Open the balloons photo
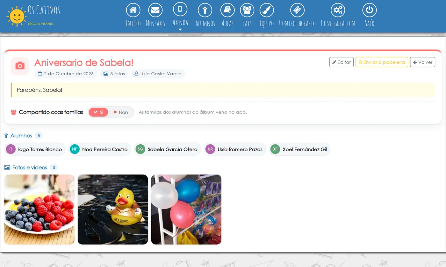The height and width of the screenshot is (267, 446). (x=186, y=209)
